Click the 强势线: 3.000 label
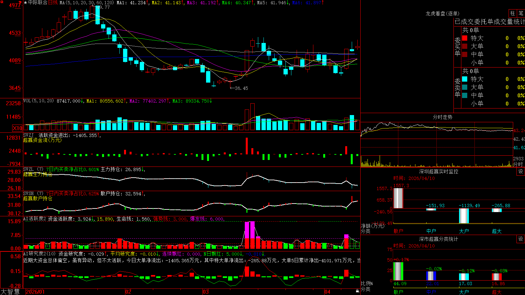525x295 pixels. pos(170,219)
